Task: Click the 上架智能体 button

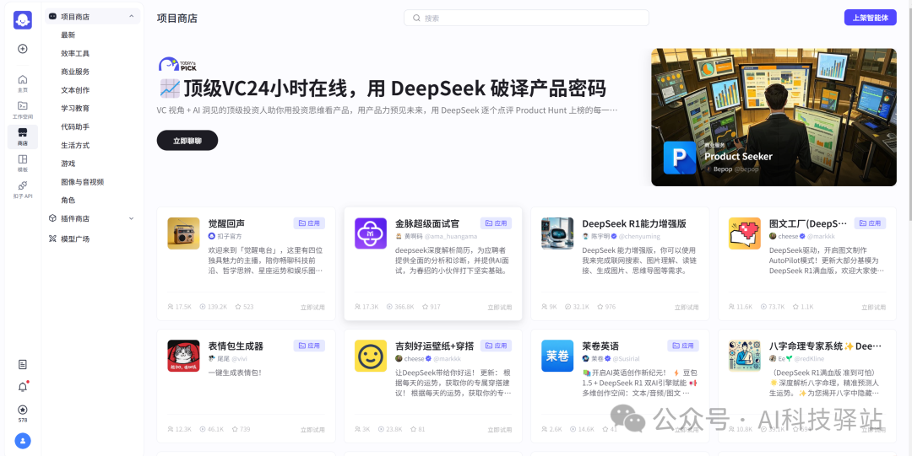Action: click(x=870, y=18)
